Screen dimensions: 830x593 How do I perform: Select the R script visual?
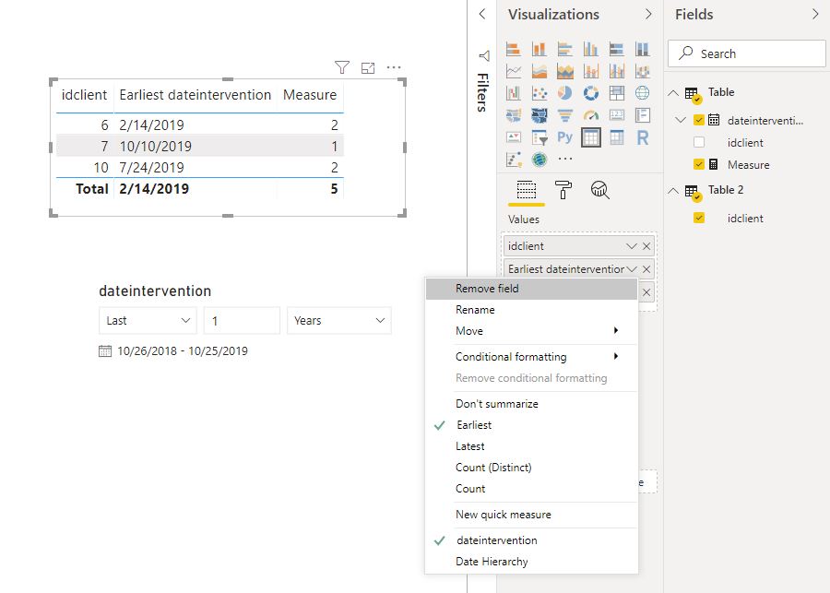tap(643, 137)
